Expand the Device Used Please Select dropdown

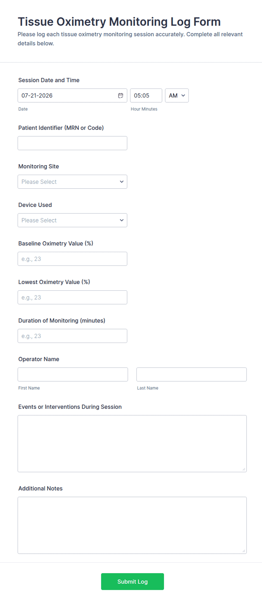pyautogui.click(x=72, y=220)
